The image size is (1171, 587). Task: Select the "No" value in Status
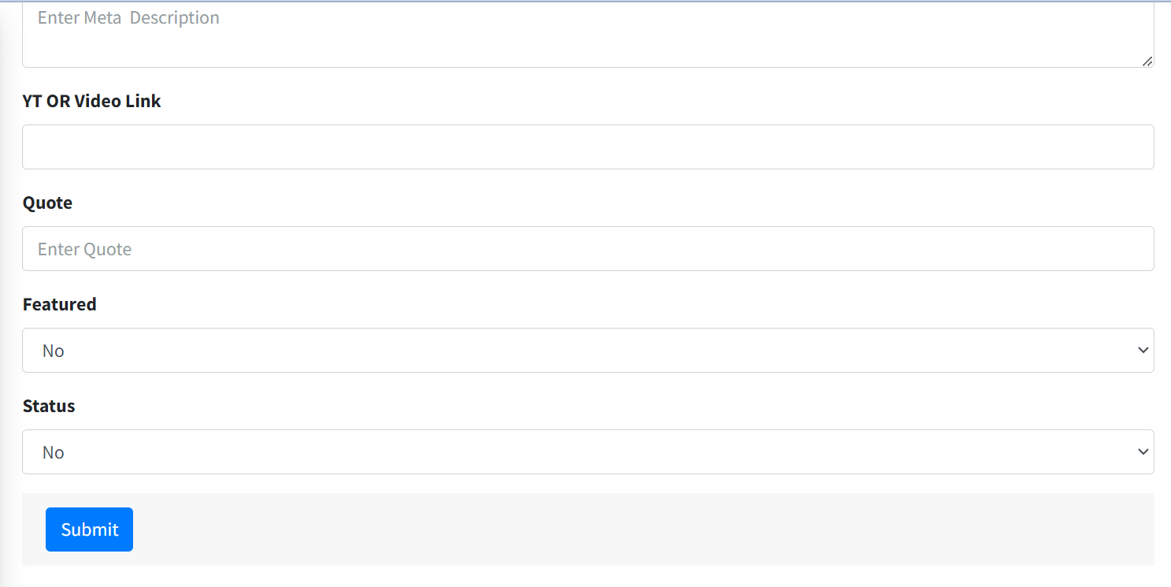54,452
